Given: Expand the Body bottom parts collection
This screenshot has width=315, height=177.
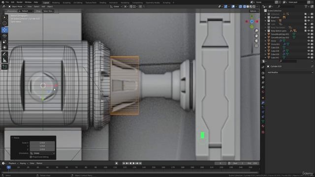Looking at the screenshot, I should click(x=265, y=30).
